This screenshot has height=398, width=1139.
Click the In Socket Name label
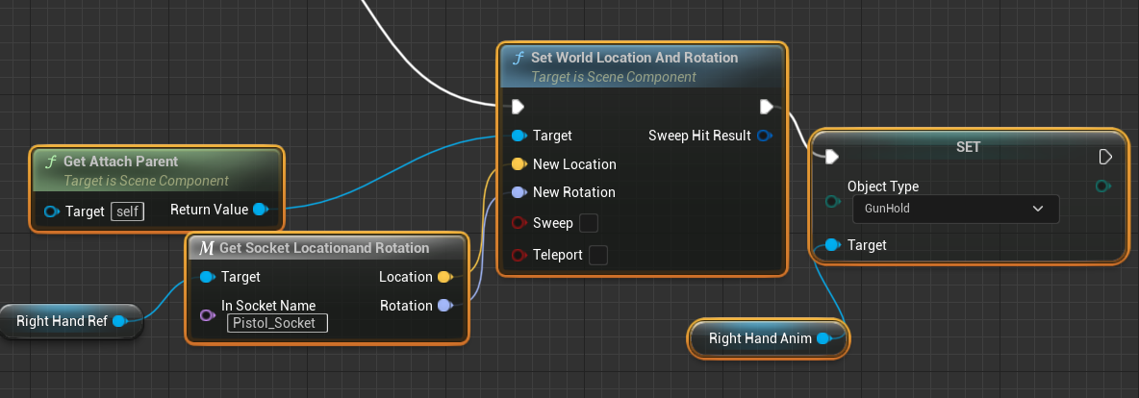pos(268,305)
